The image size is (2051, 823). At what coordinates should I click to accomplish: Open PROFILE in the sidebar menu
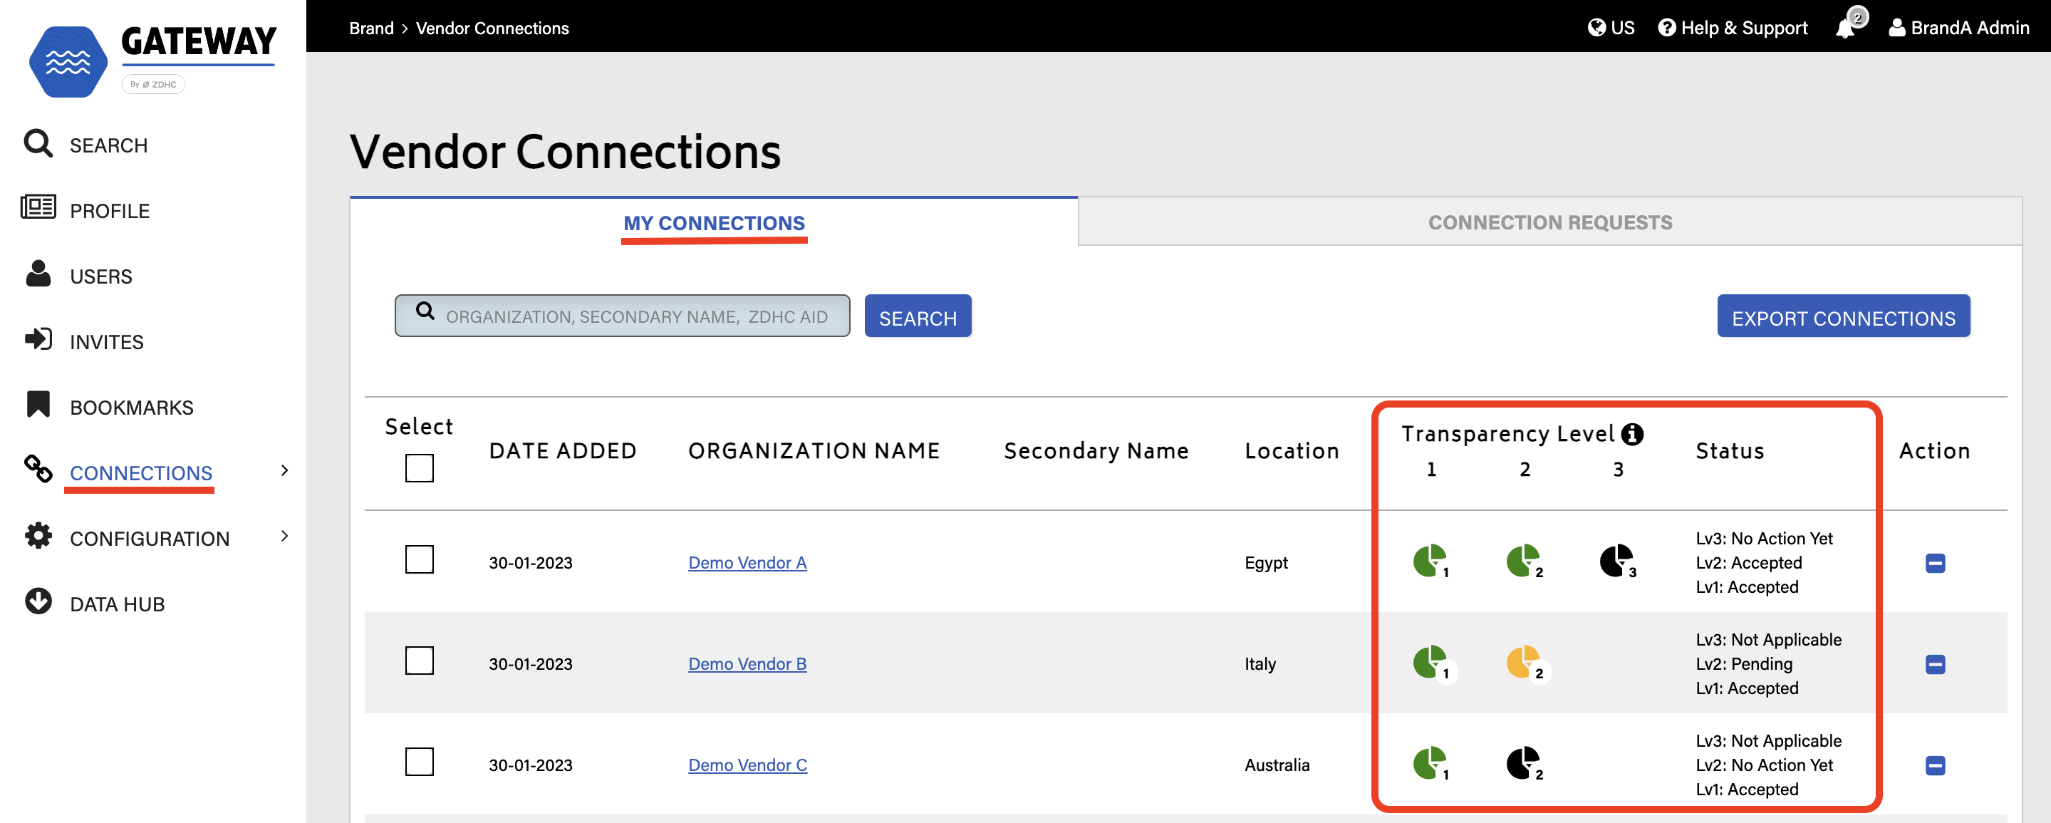[109, 211]
